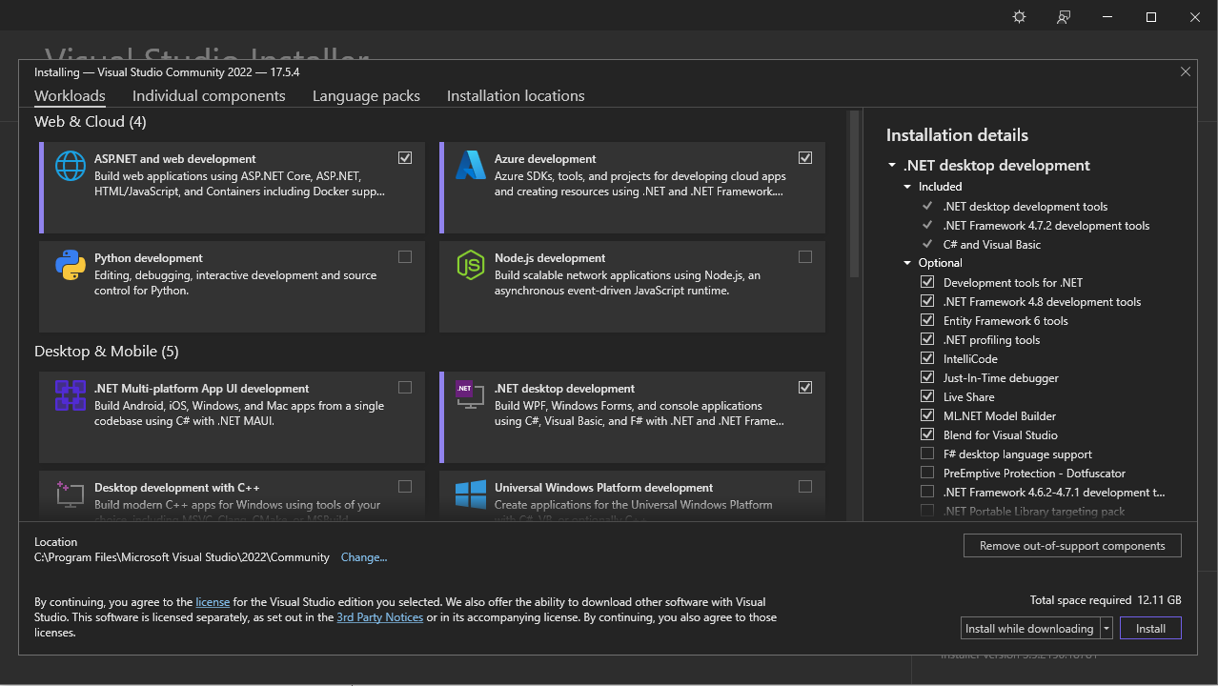Screen dimensions: 1218x686
Task: Click the Desktop & Mobile (5) heading
Action: tap(107, 352)
